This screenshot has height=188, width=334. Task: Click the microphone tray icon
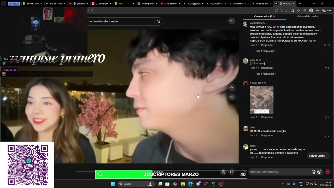[294, 184]
